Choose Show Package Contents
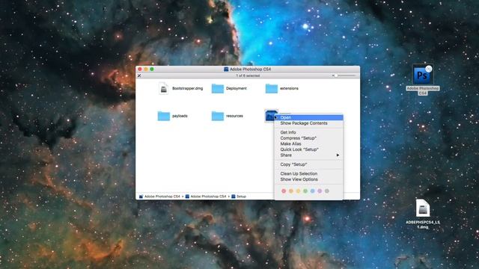 point(308,123)
